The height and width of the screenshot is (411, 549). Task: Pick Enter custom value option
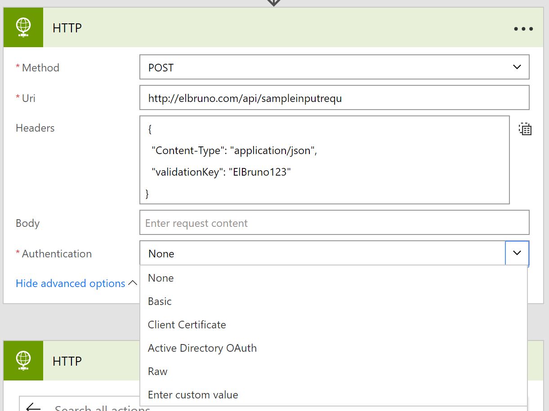tap(193, 395)
